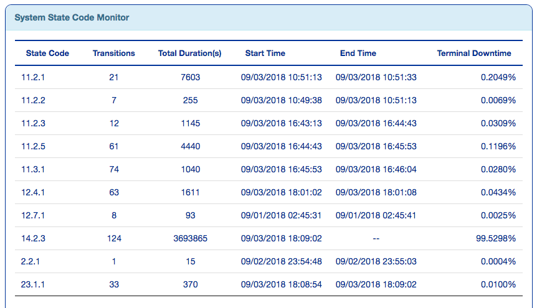Click the Total Duration(s) column header
Viewport: 542px width, 308px height.
[x=189, y=54]
